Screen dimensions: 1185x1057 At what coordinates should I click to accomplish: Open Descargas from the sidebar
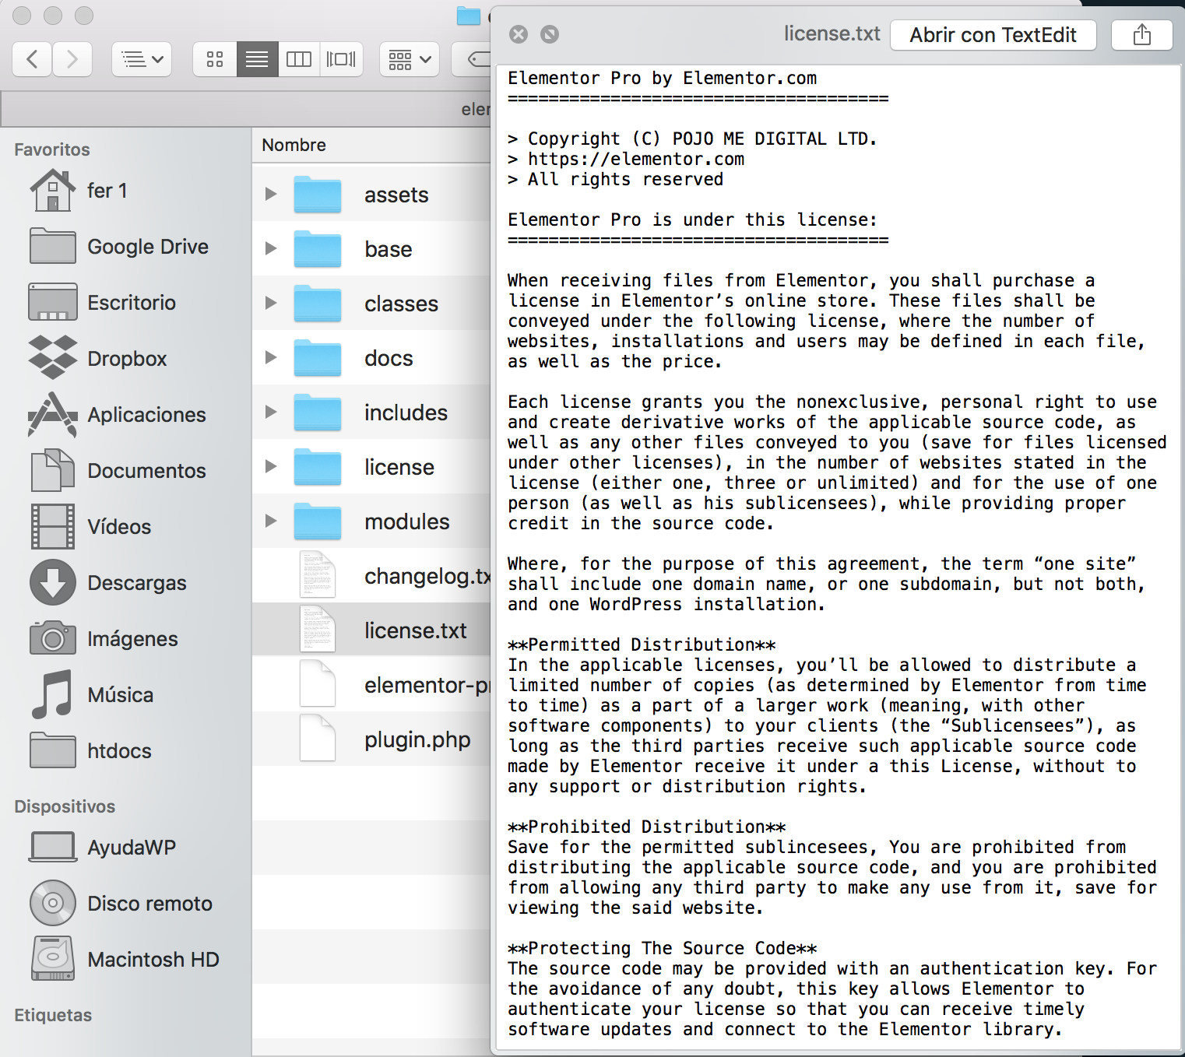pyautogui.click(x=136, y=583)
